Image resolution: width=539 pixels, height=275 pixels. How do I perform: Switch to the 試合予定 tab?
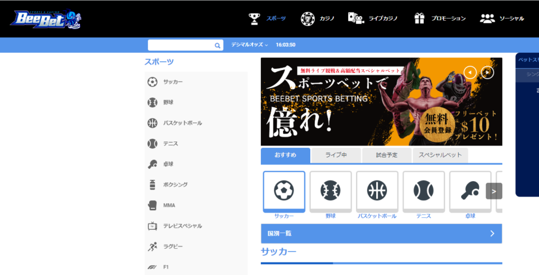(x=386, y=155)
